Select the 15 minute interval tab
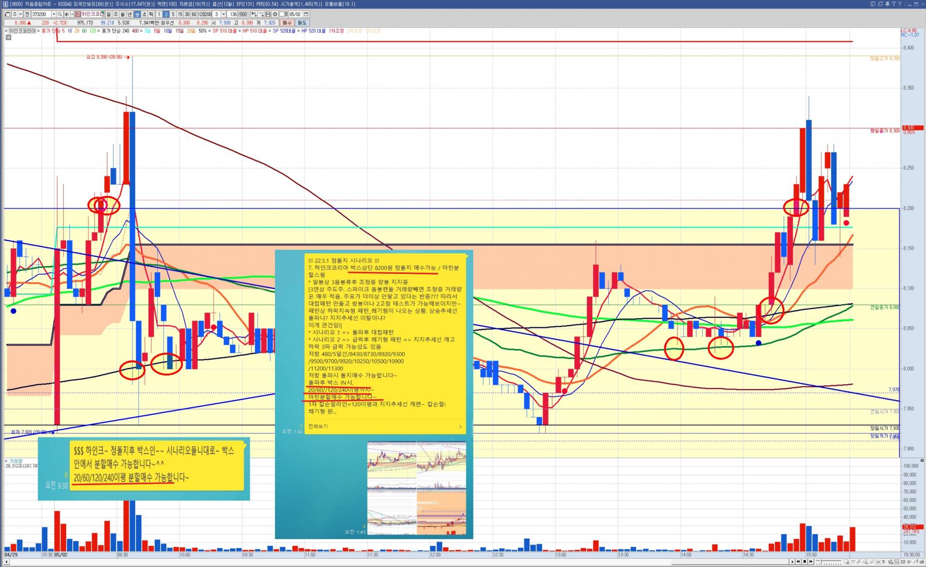The image size is (926, 567). pyautogui.click(x=180, y=14)
